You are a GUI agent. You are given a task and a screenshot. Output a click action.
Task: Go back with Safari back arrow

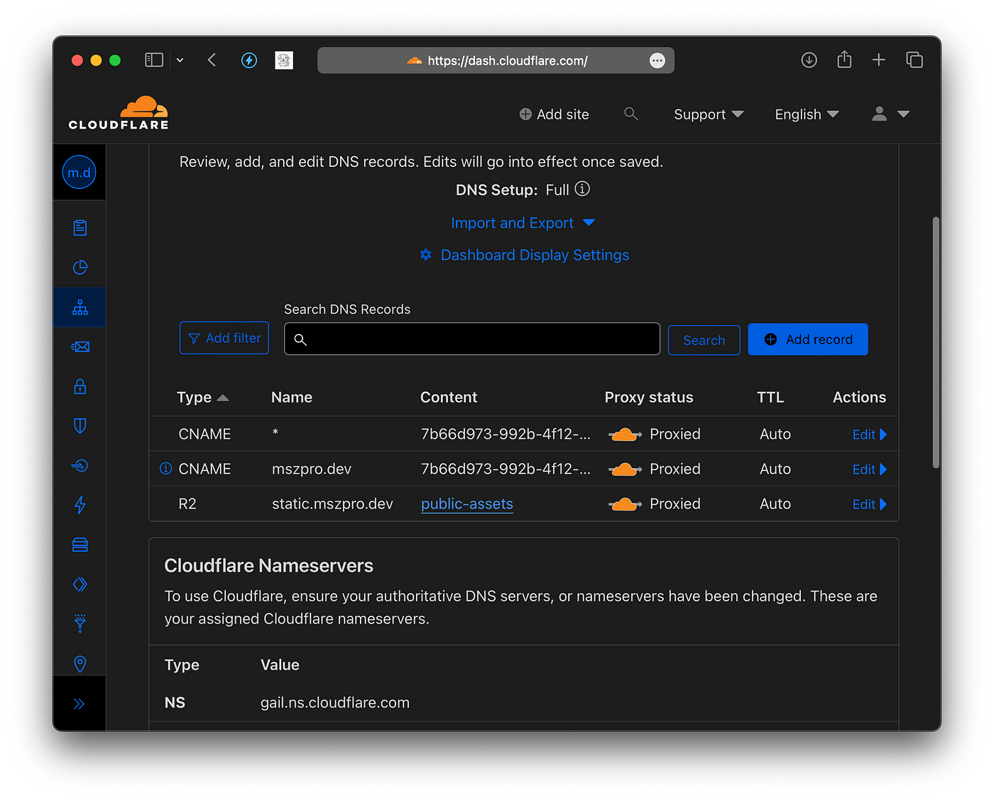point(212,60)
